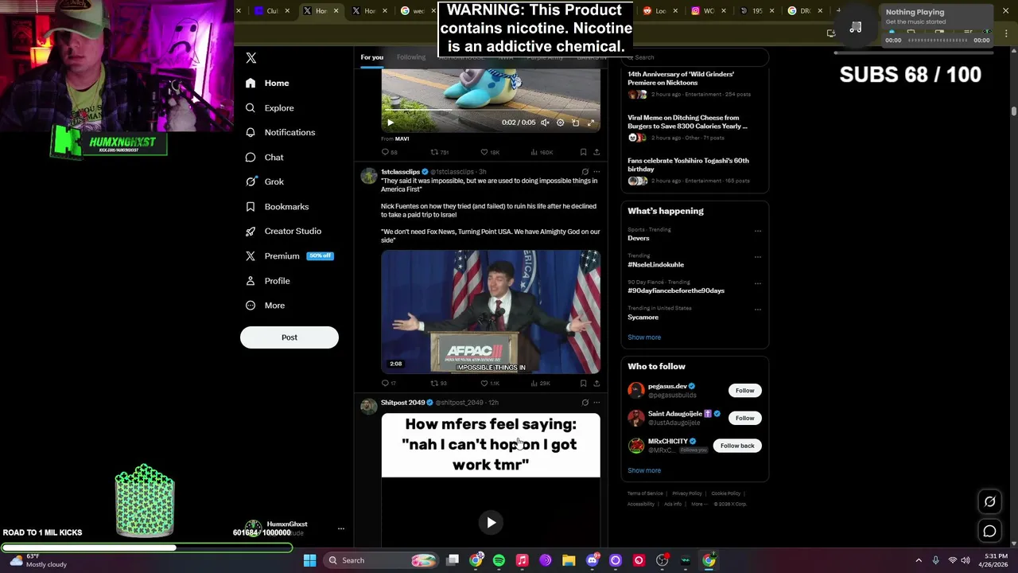The width and height of the screenshot is (1018, 573).
Task: Open Notifications in the X sidebar
Action: click(280, 132)
